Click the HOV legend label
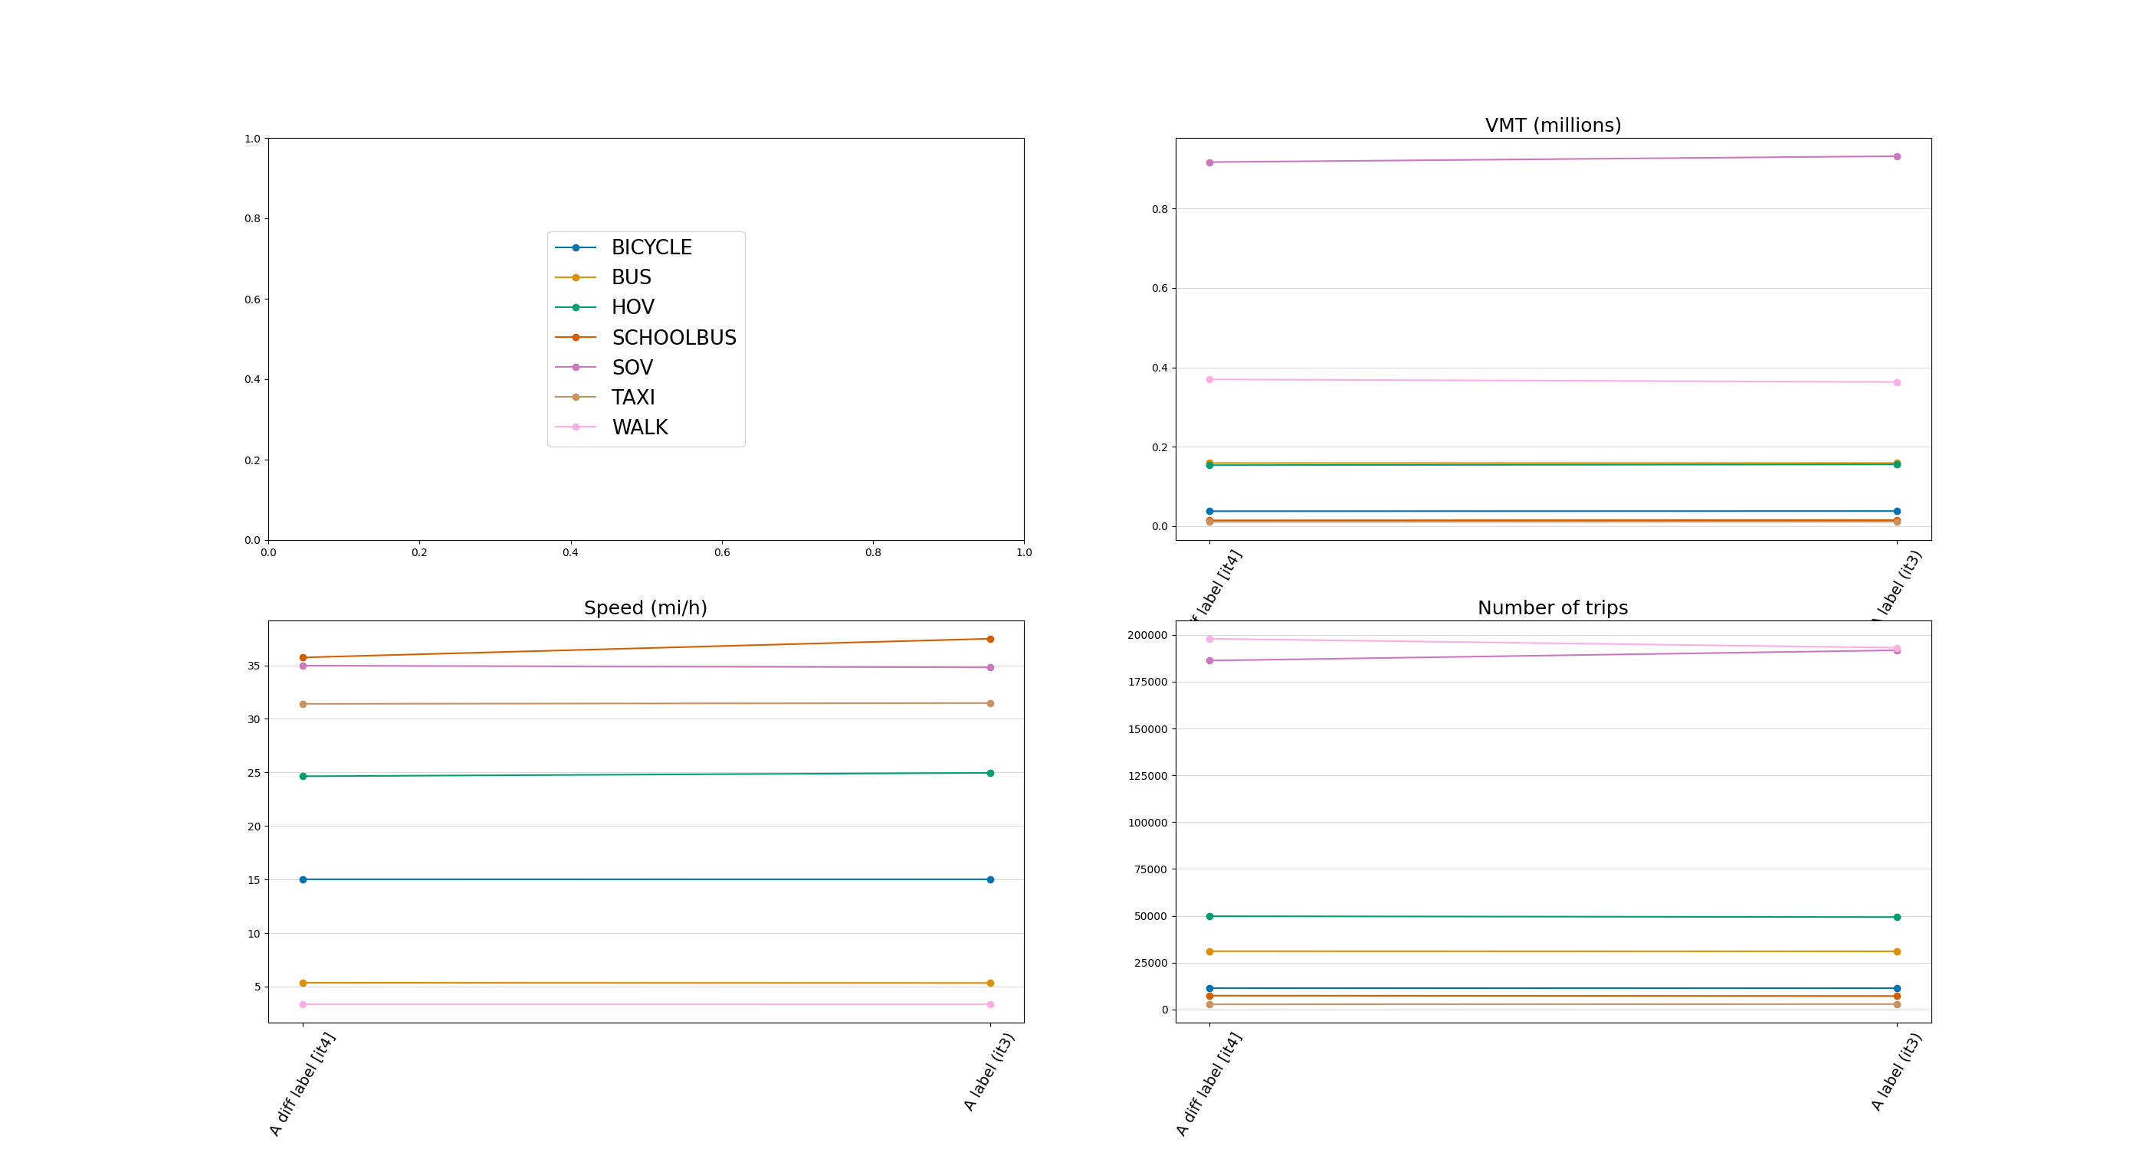 [x=633, y=307]
